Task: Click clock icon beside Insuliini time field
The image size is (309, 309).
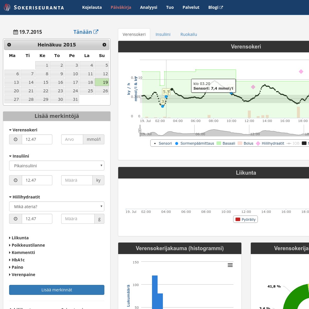Action: point(16,180)
